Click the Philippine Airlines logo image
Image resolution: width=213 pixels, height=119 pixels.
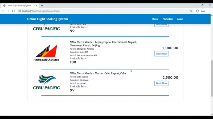(x=46, y=53)
